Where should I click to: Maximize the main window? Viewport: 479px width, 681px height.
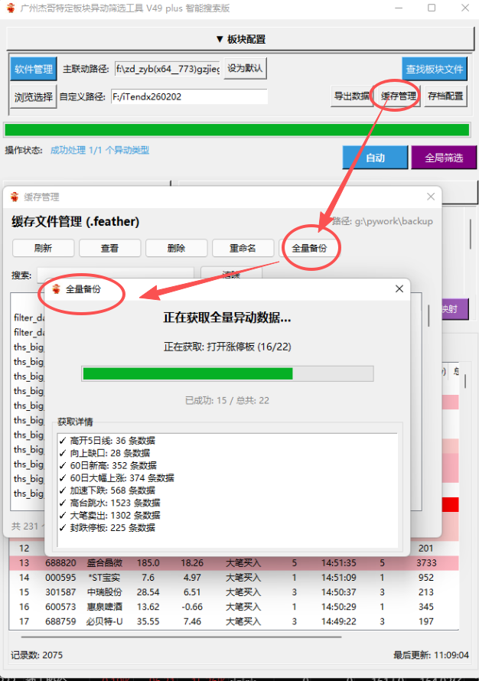432,8
